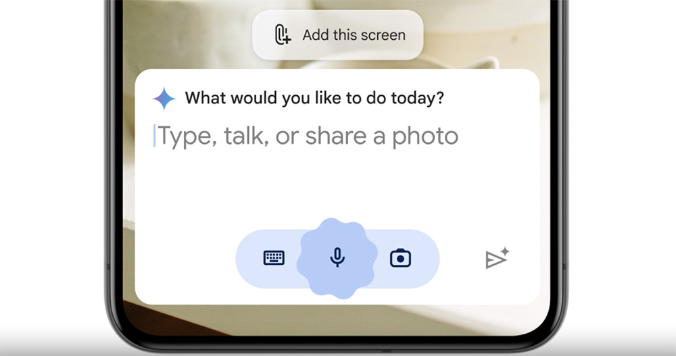Click the plus sign on the paperclip icon
Image resolution: width=676 pixels, height=356 pixels.
click(x=287, y=41)
